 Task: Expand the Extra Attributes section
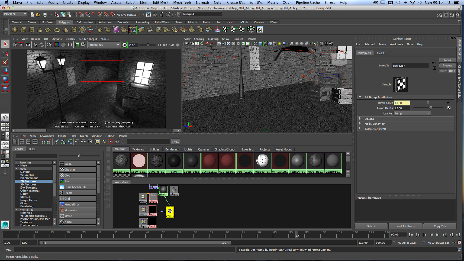pos(360,128)
